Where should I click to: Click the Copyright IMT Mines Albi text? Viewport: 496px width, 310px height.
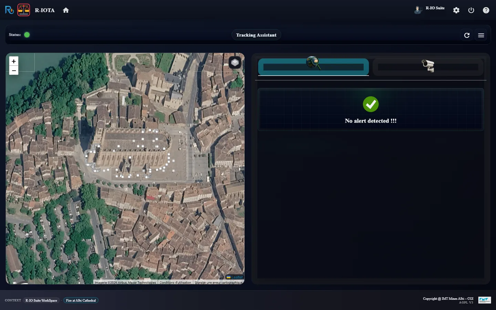[448, 299]
